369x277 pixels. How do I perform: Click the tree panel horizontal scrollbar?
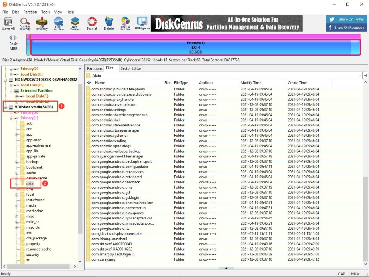point(38,267)
